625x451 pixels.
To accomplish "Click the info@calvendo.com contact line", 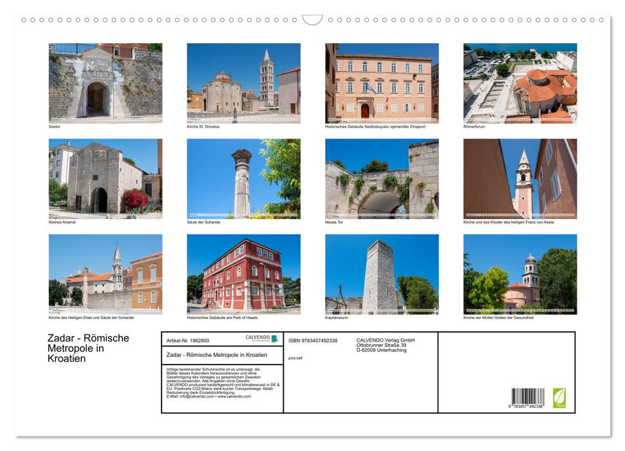I will (x=209, y=396).
